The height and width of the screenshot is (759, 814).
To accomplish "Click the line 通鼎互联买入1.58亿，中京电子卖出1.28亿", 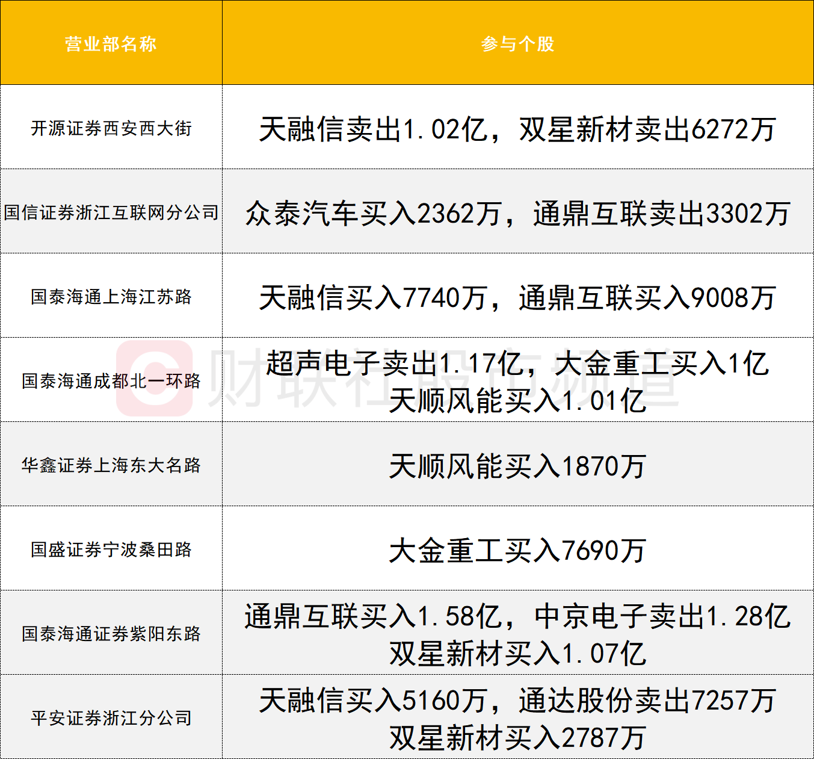I will click(x=518, y=616).
